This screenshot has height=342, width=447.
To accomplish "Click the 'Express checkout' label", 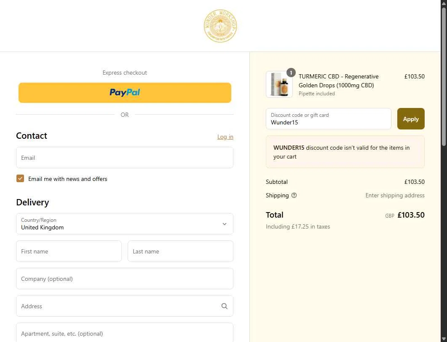I will [x=125, y=73].
